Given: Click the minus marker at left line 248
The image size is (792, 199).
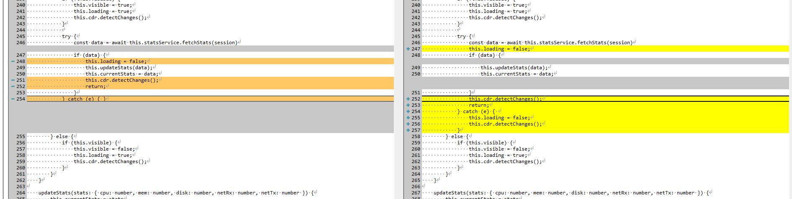Looking at the screenshot, I should [13, 61].
